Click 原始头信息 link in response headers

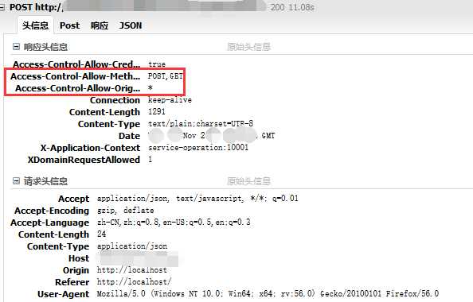tap(248, 47)
